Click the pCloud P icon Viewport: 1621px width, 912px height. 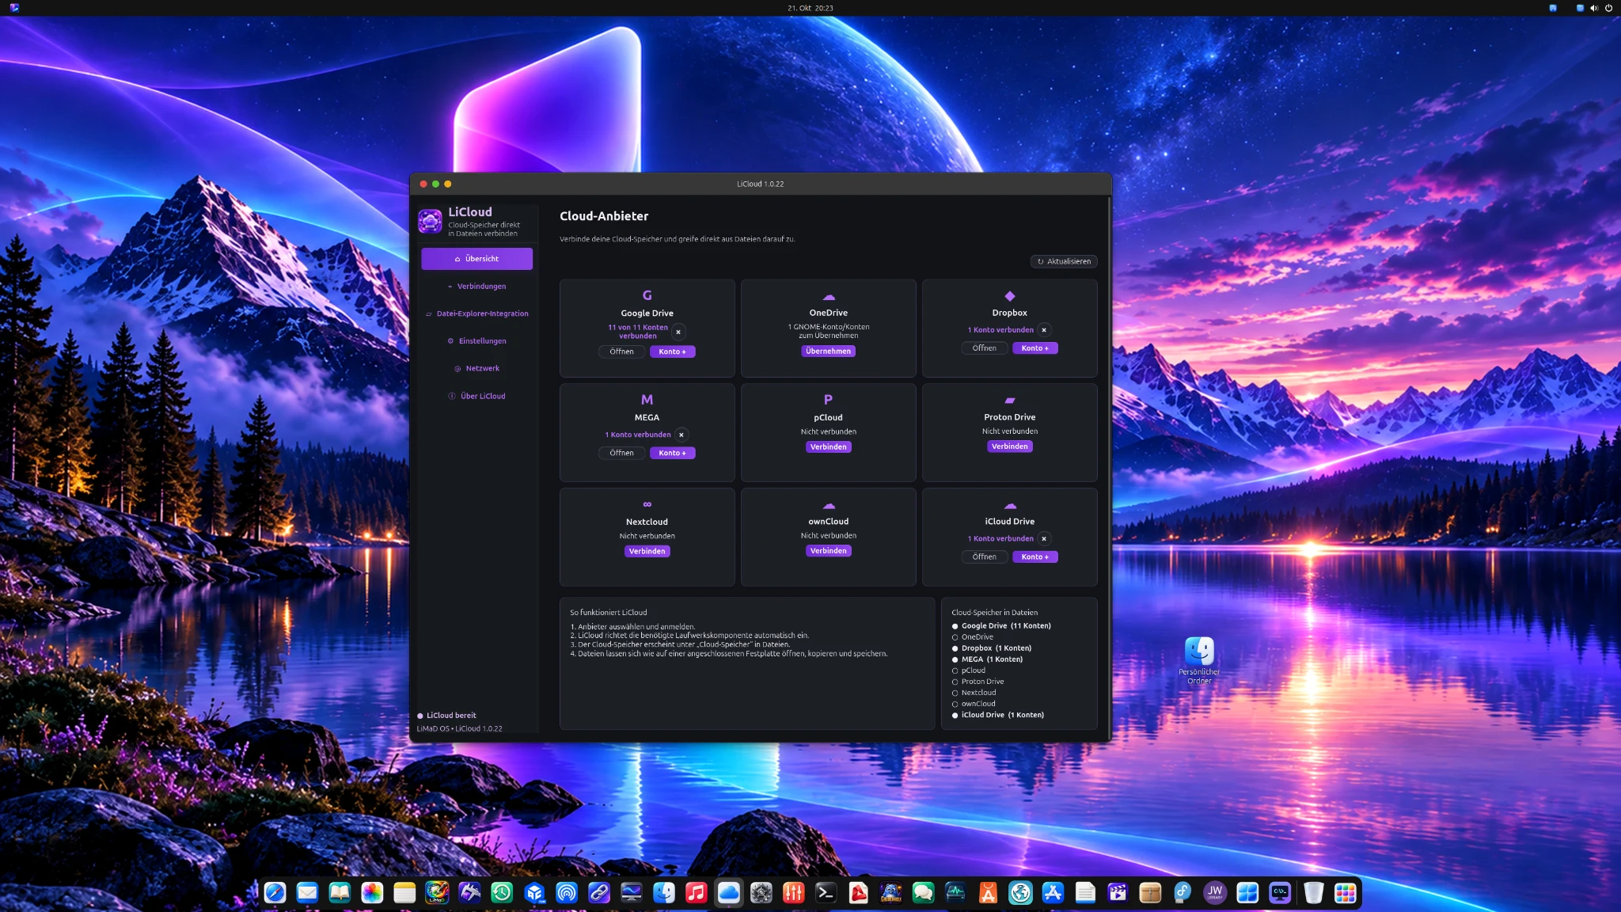point(828,400)
